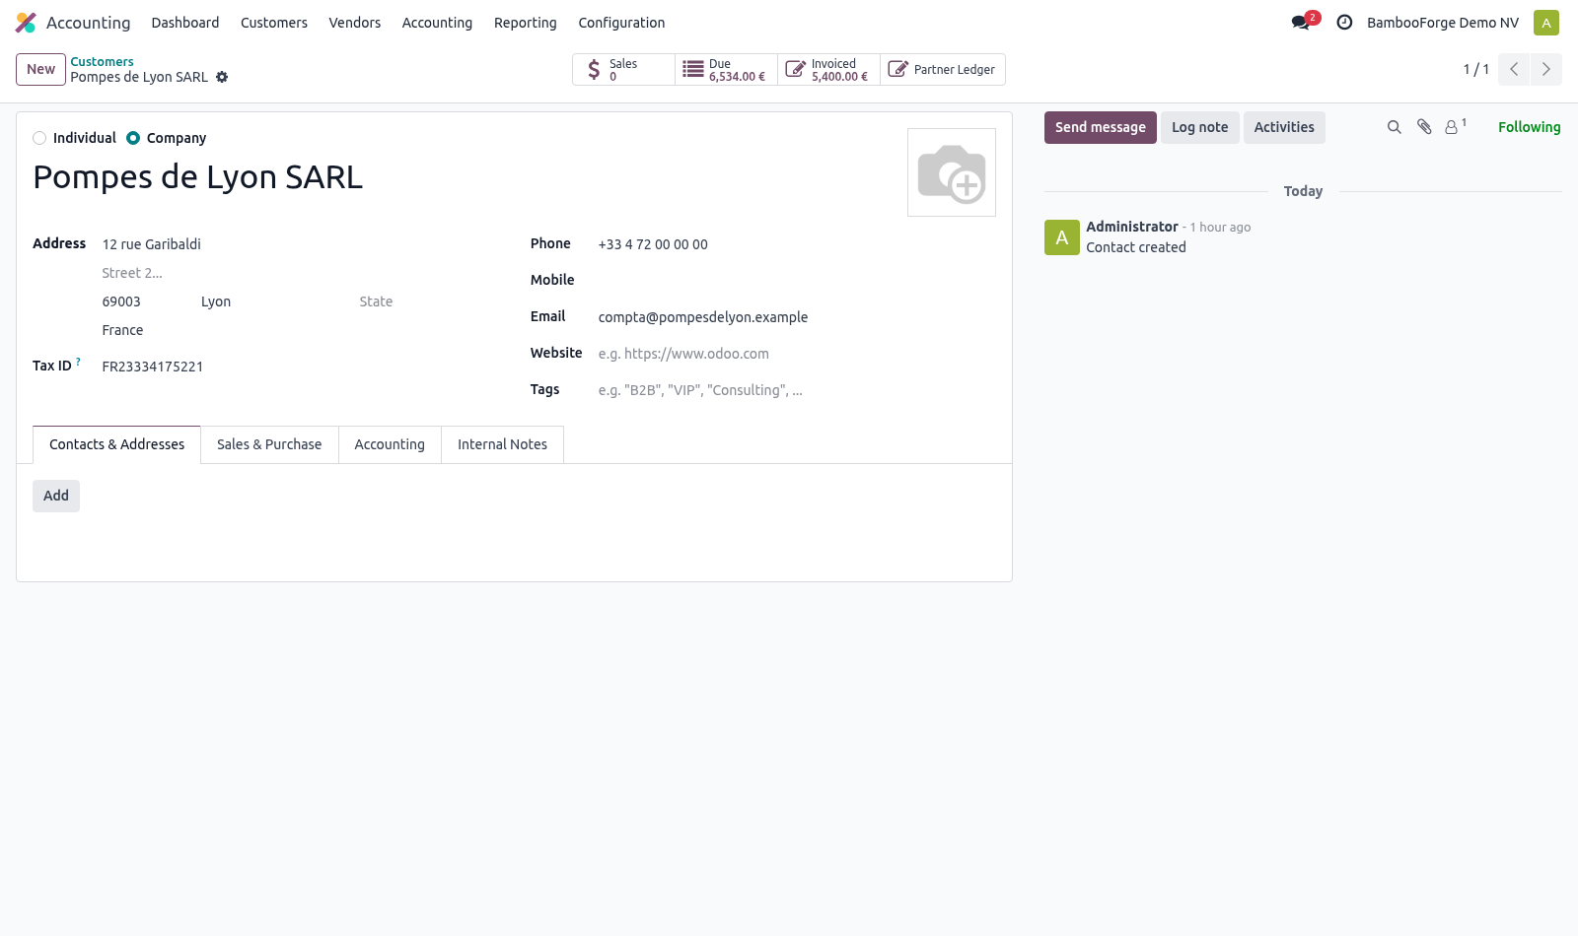The width and height of the screenshot is (1578, 936).
Task: Click the chatter search magnifier icon
Action: [x=1395, y=127]
